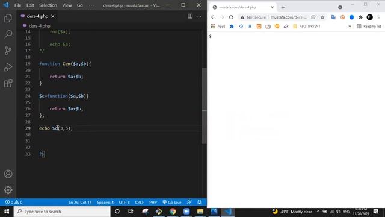Change end of line sequence CRLF
This screenshot has height=217, width=385.
click(x=139, y=203)
